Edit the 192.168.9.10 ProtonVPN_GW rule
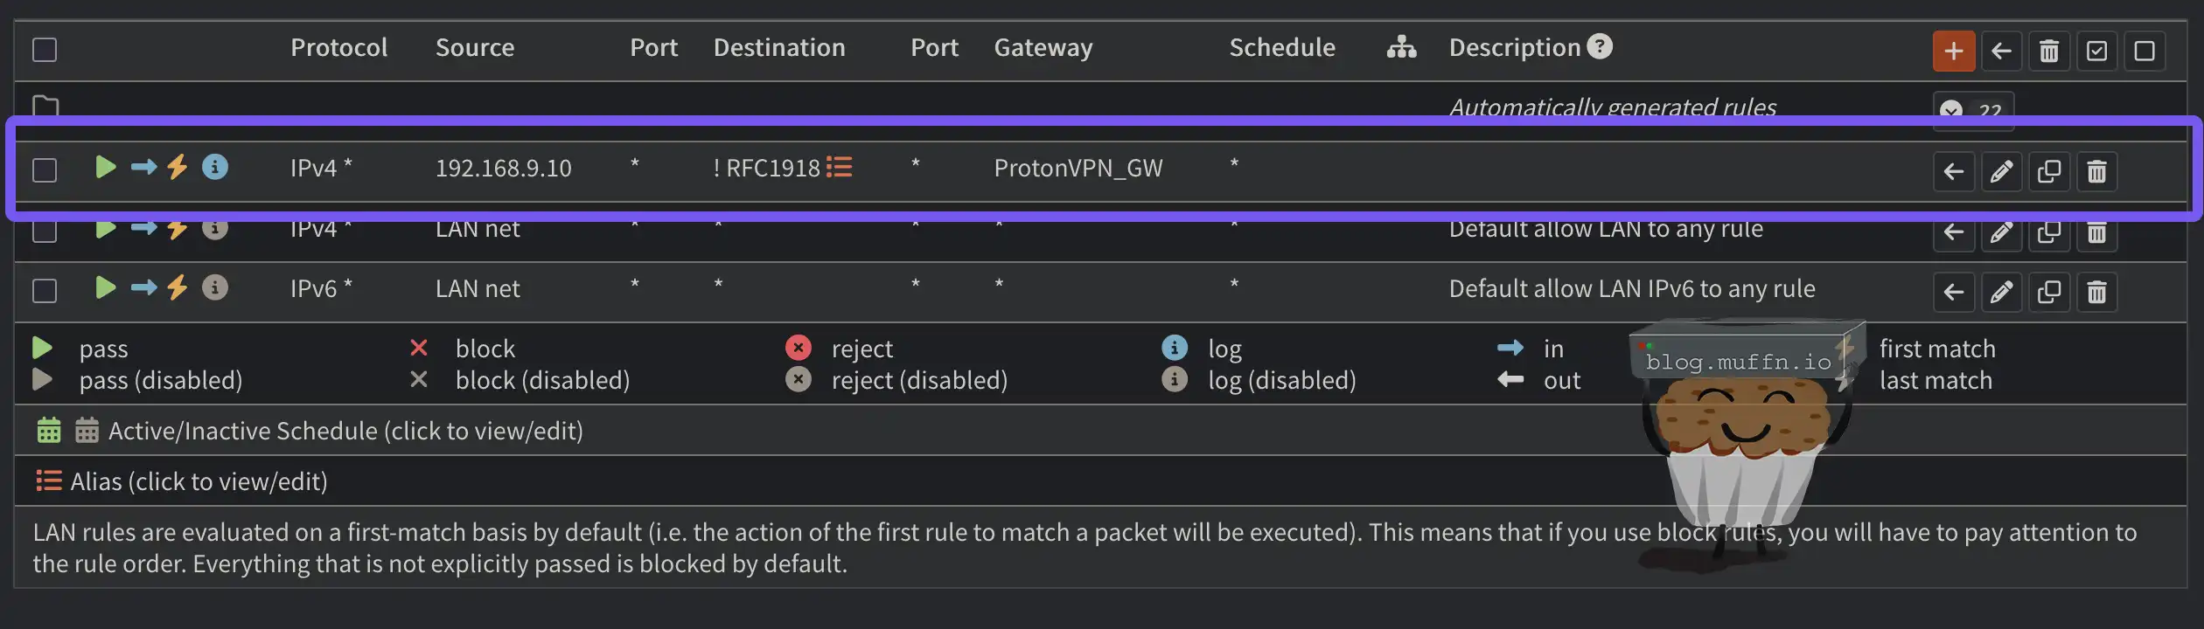 click(2001, 171)
